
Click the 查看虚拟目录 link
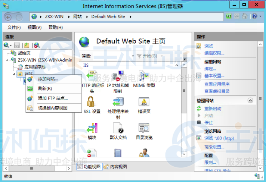coord(217,91)
